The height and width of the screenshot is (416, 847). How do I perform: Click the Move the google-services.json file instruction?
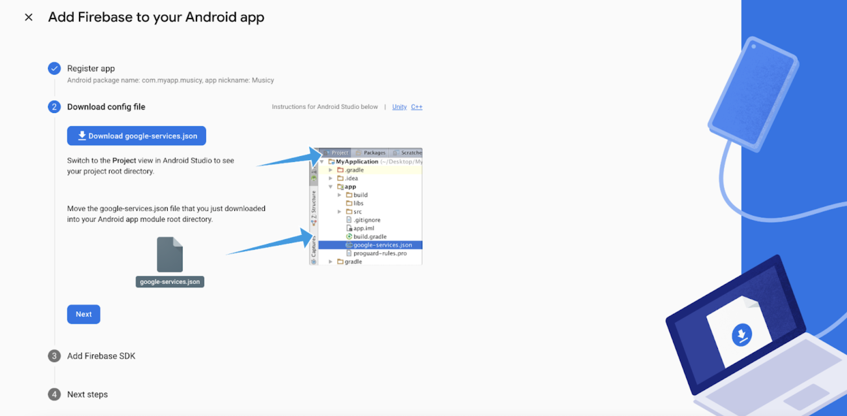166,214
